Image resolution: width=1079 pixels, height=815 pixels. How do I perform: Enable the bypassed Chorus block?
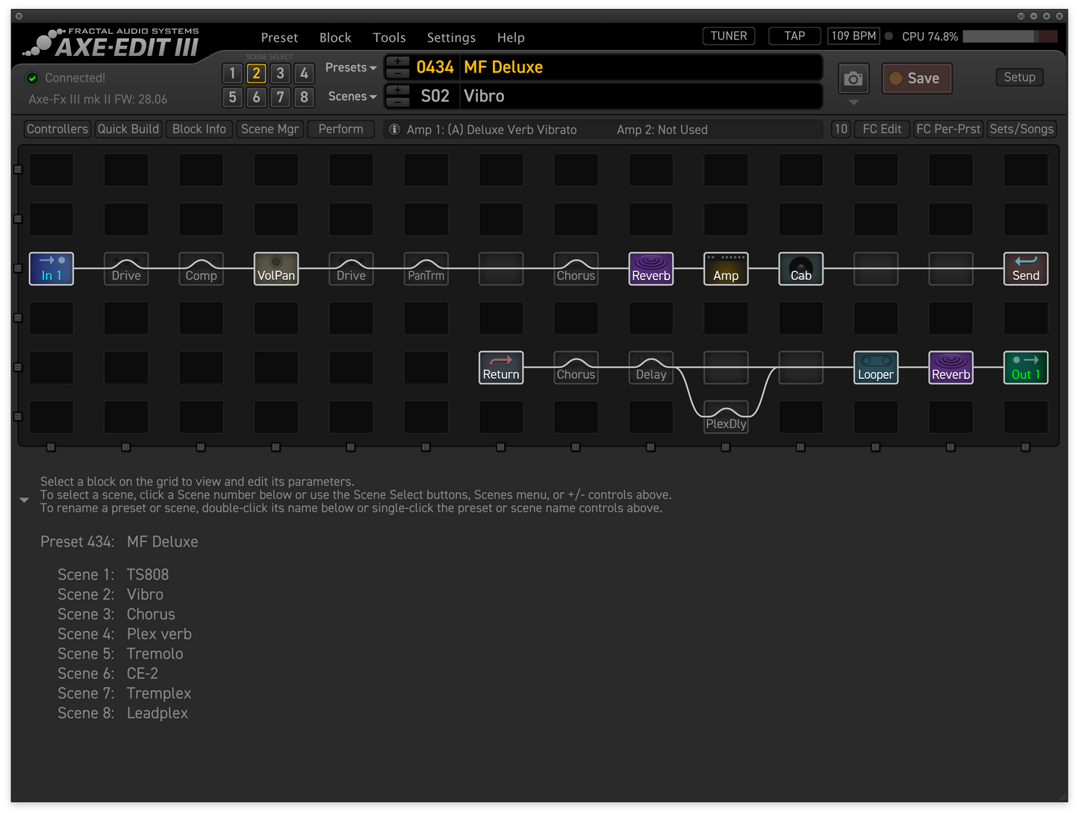[576, 269]
